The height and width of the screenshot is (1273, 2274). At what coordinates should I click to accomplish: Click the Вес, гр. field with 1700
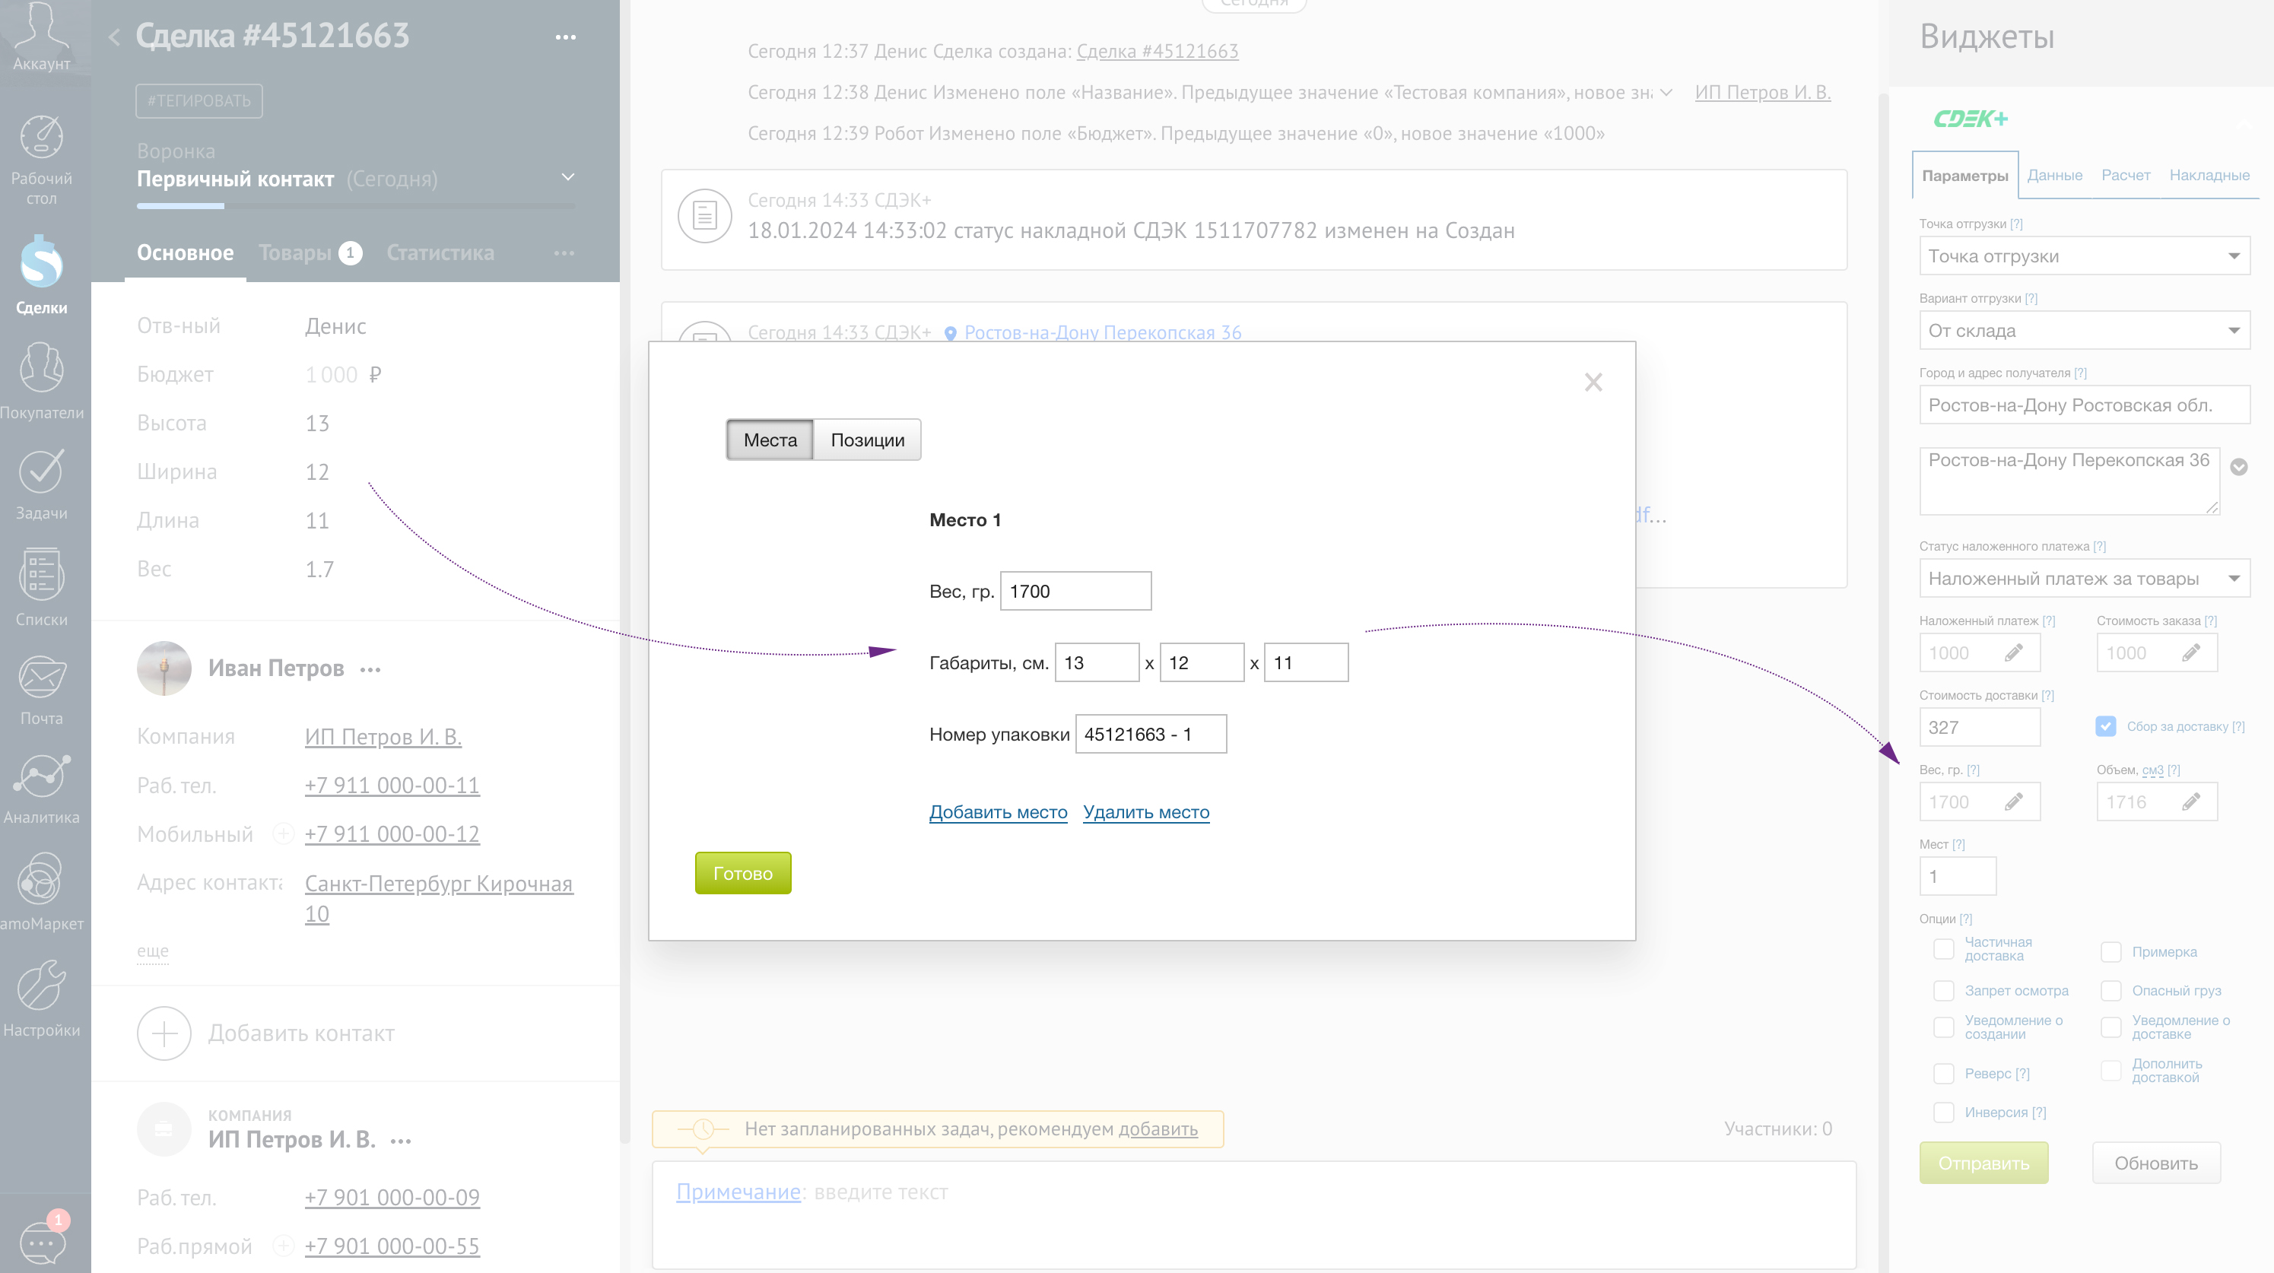tap(1075, 592)
